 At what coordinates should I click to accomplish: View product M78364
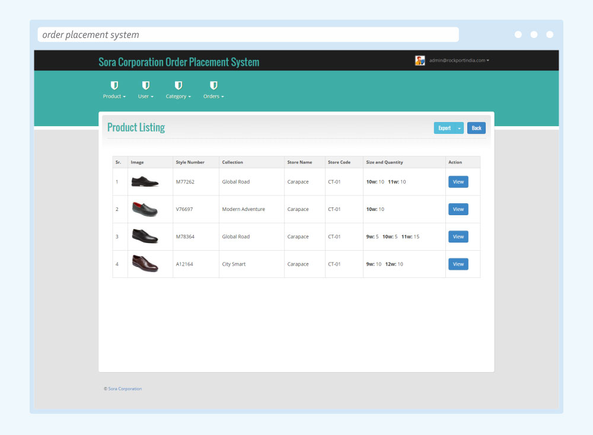coord(458,236)
